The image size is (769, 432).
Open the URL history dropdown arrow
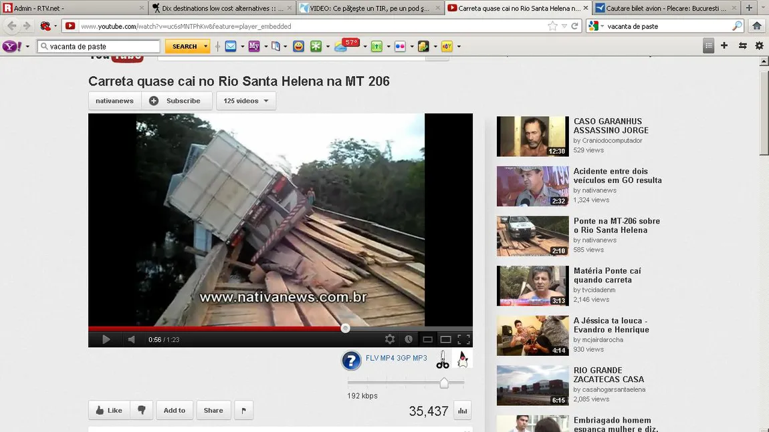(564, 26)
